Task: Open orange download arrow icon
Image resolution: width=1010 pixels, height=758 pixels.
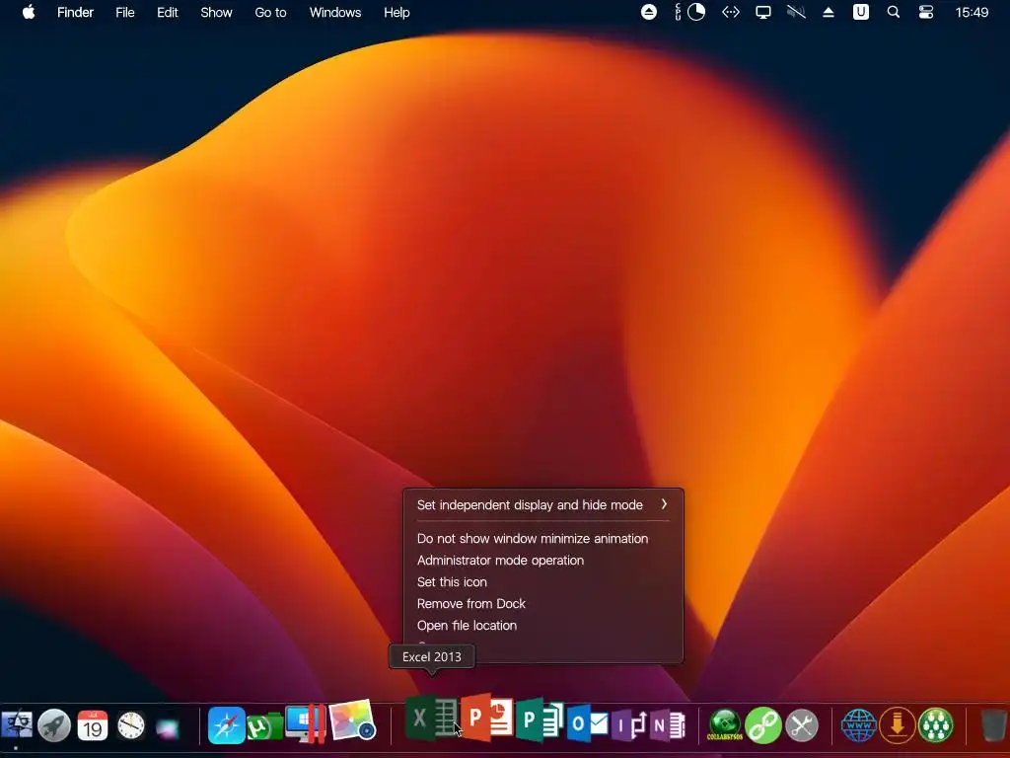Action: (898, 725)
